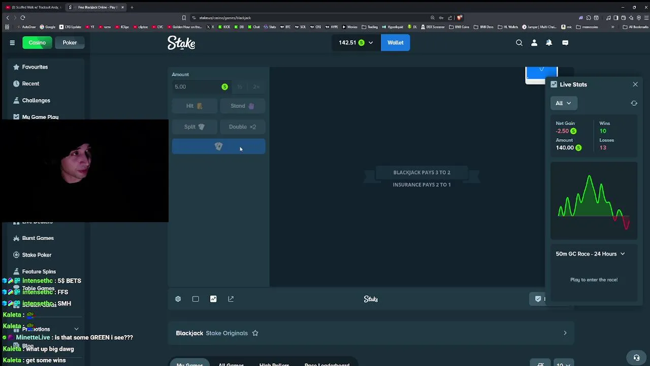Click the Live Stats chart title icon
The image size is (650, 366).
click(x=554, y=84)
